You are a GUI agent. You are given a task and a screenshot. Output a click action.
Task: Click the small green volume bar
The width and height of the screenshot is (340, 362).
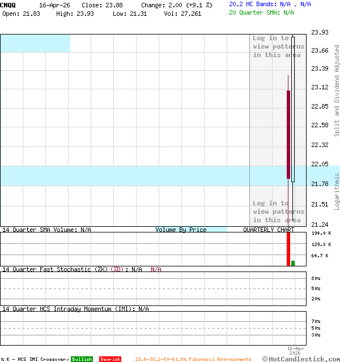click(x=293, y=263)
